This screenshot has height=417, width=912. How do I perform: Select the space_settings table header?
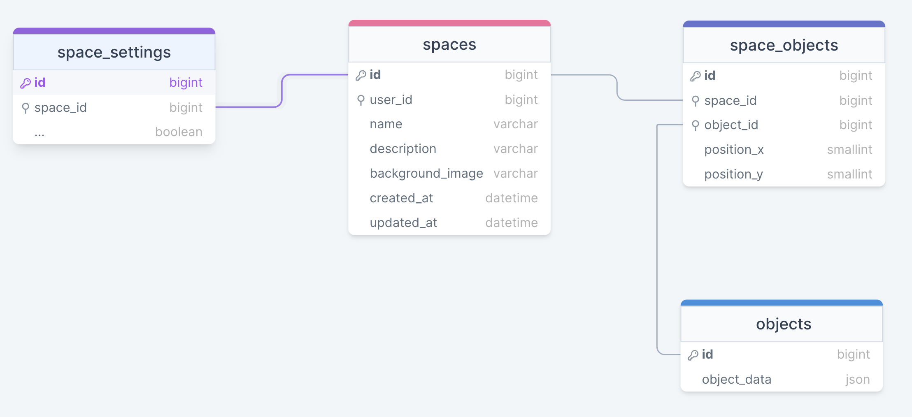(x=114, y=52)
